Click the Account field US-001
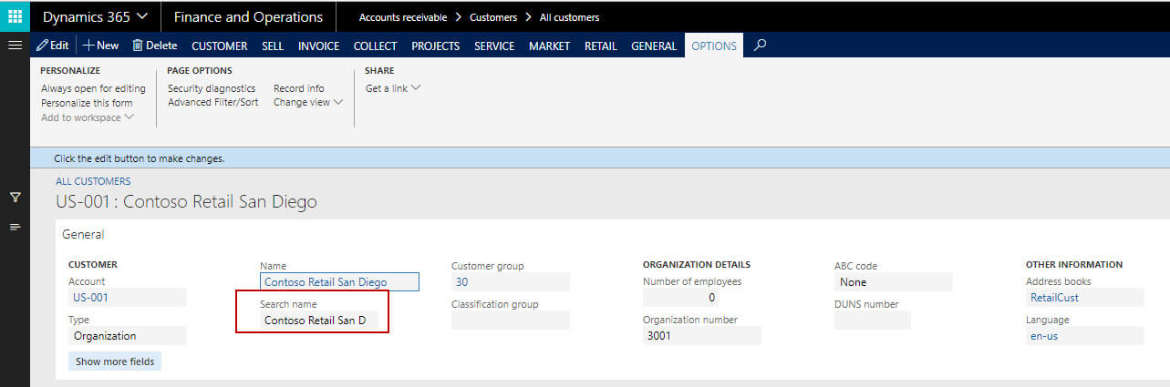The height and width of the screenshot is (387, 1170). (x=128, y=297)
